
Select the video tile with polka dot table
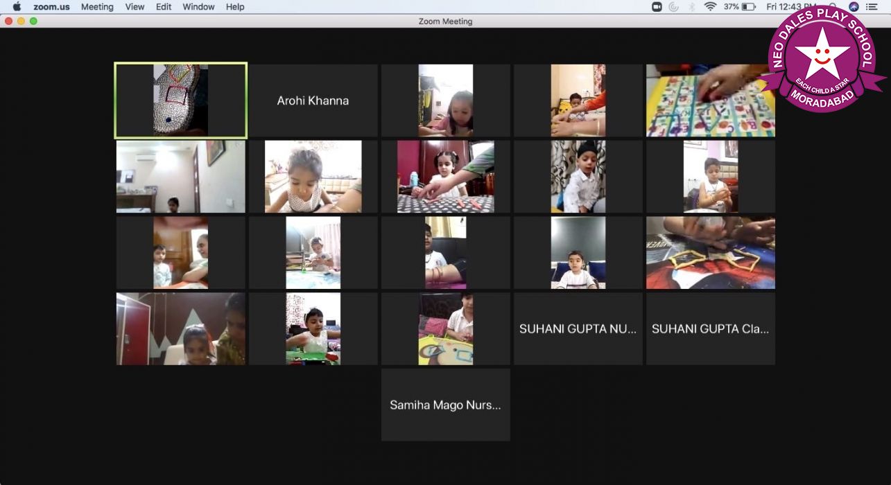click(446, 177)
